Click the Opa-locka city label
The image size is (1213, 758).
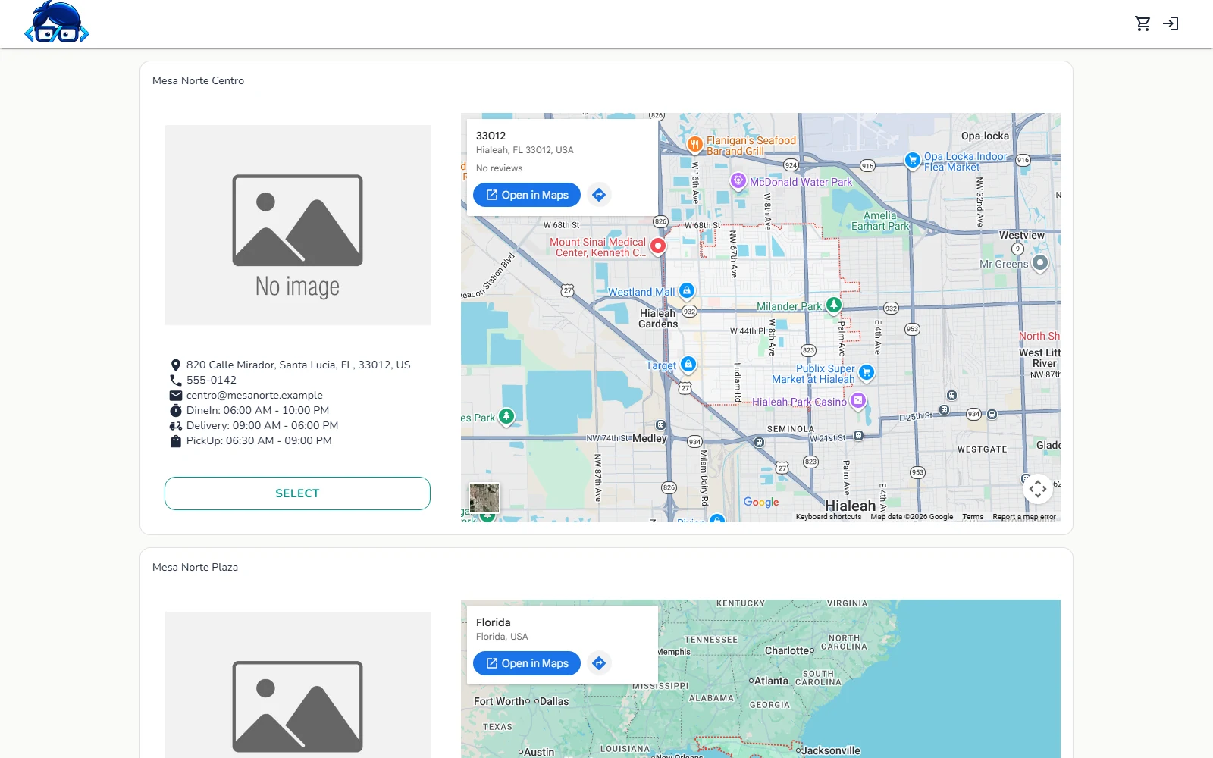click(986, 136)
